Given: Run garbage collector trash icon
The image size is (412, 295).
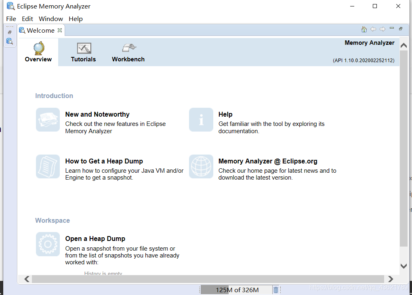Looking at the screenshot, I should click(x=275, y=290).
